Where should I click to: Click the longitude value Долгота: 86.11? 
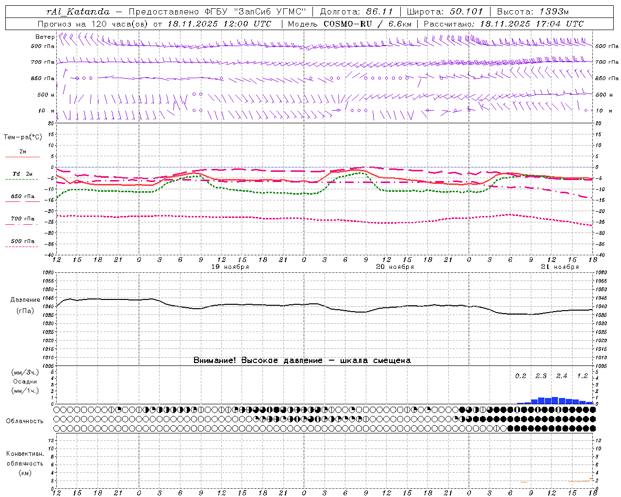tap(356, 12)
